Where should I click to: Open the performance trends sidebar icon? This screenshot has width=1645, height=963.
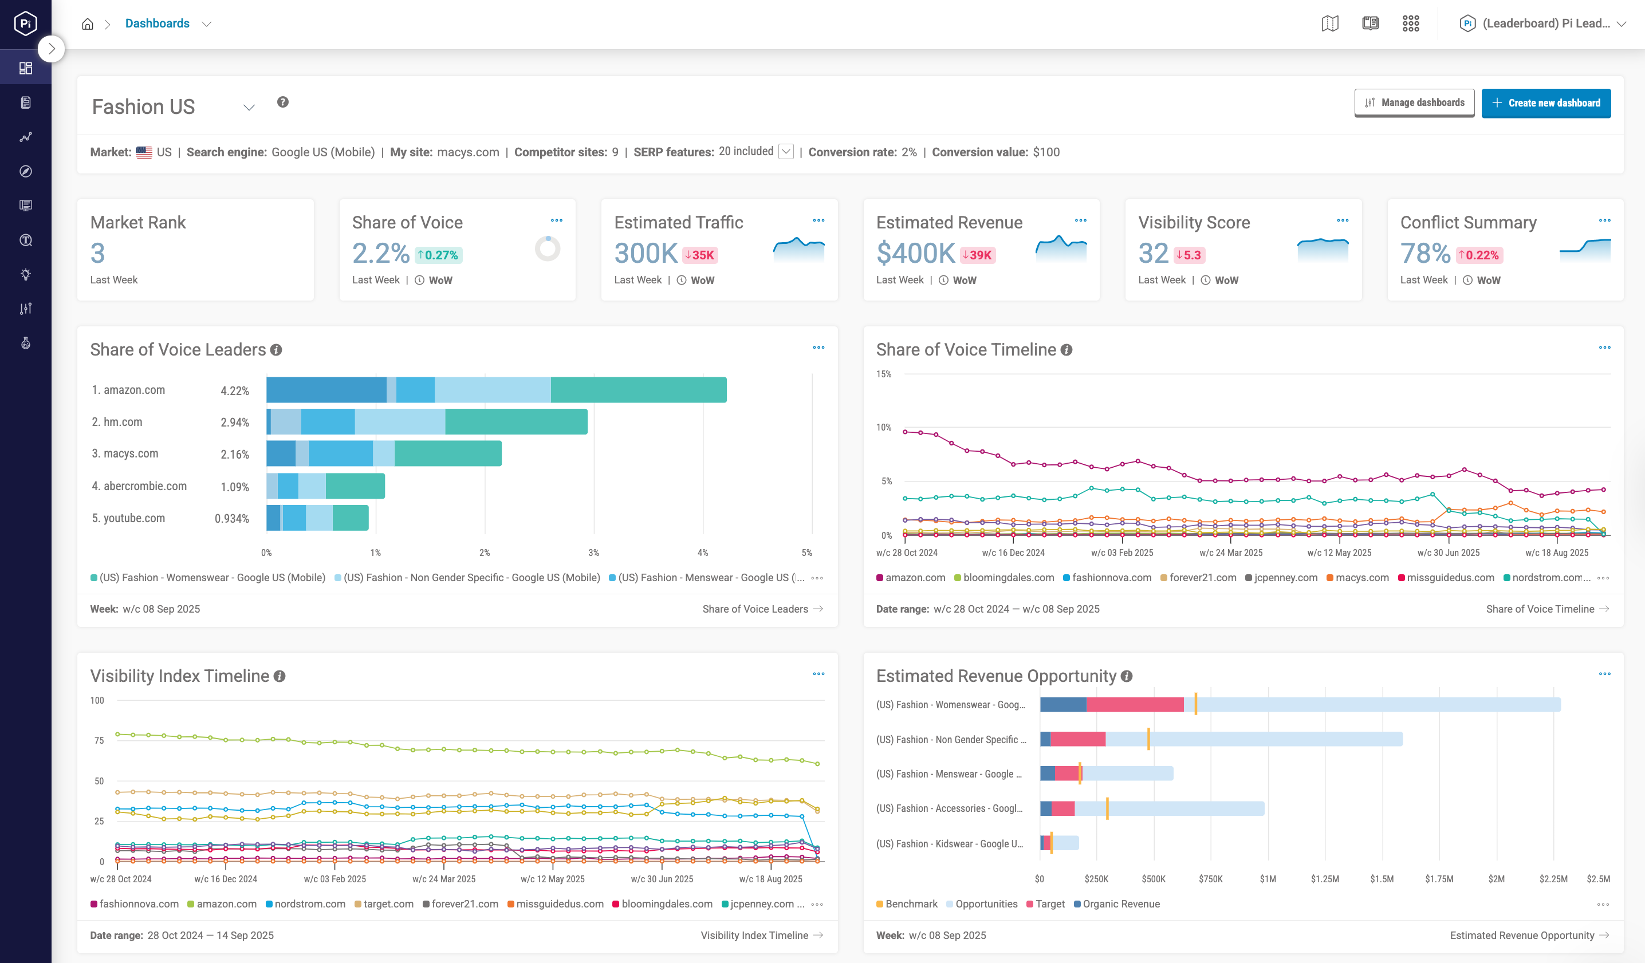point(26,136)
